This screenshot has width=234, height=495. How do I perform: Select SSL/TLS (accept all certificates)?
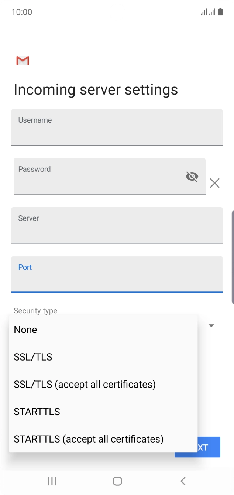click(85, 384)
